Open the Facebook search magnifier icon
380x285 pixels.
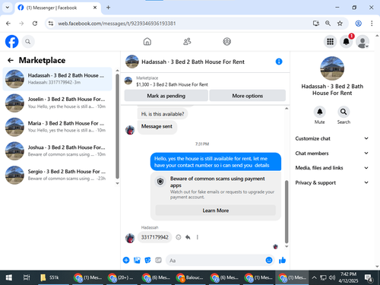28,42
